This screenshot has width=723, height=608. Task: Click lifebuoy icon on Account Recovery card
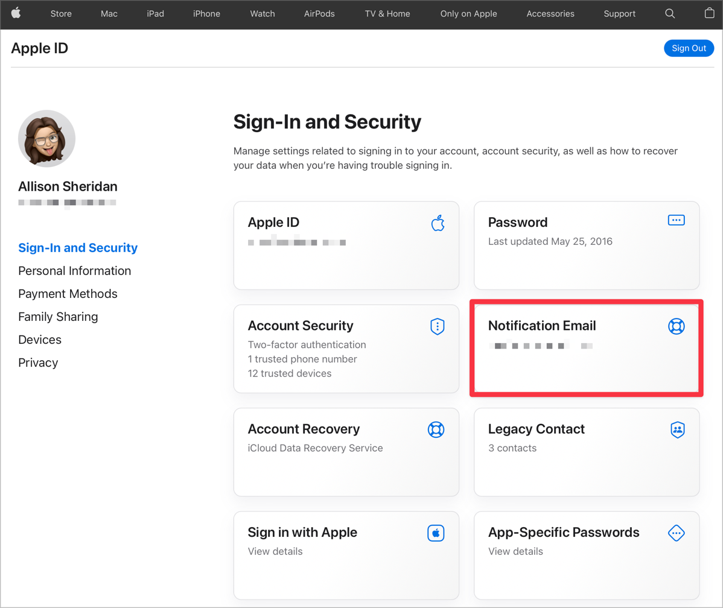point(436,429)
